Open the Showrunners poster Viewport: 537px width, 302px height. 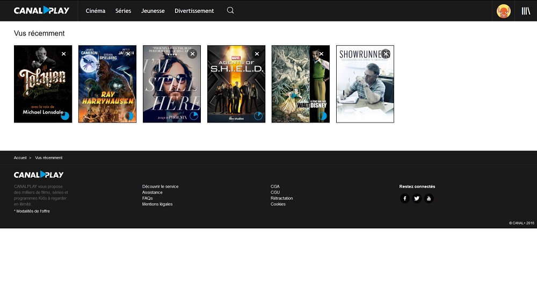coord(365,84)
